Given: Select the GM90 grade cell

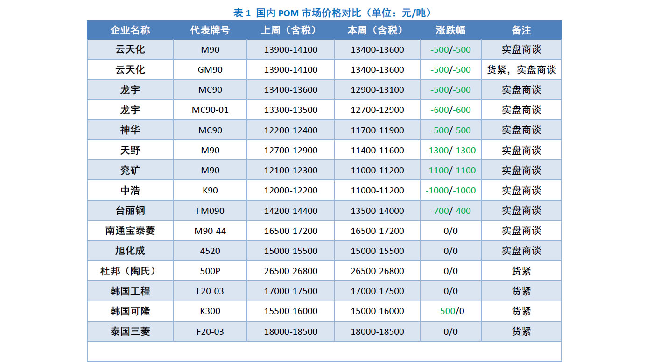Looking at the screenshot, I should click(210, 70).
